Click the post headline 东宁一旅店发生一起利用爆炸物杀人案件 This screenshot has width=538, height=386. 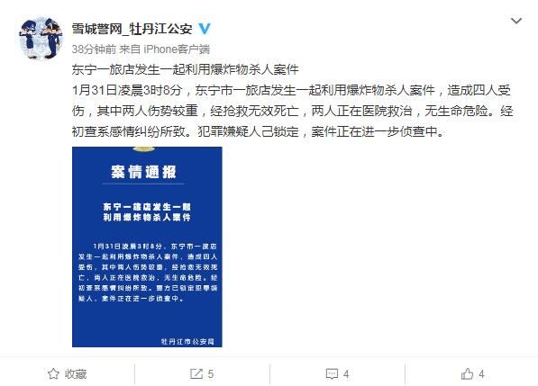tap(186, 70)
